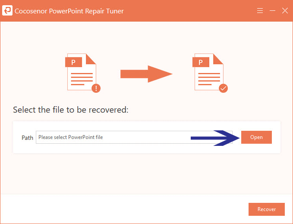
Task: Click the Cocosenor app logo icon
Action: tap(7, 10)
